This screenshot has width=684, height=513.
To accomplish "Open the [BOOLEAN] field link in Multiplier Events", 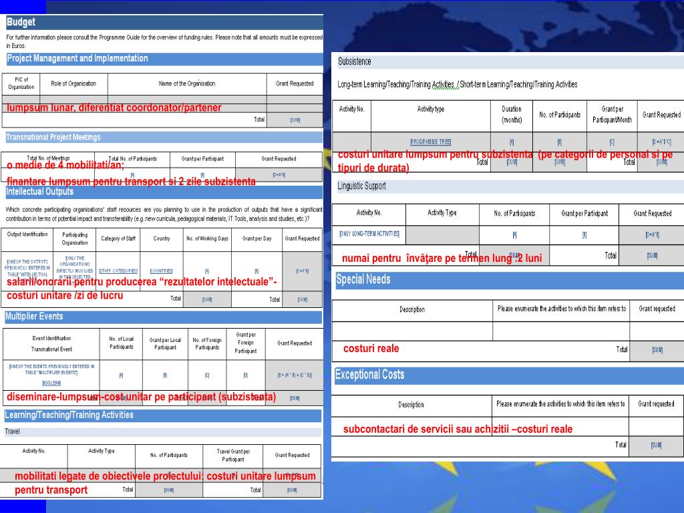I will pos(51,383).
